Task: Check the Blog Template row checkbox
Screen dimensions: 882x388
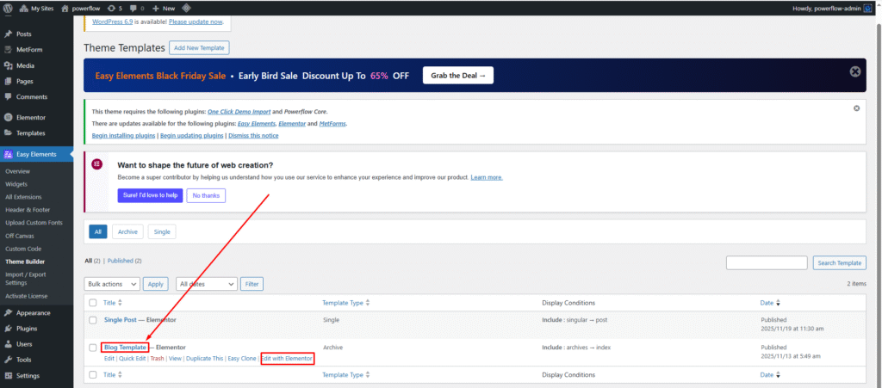Action: (93, 348)
